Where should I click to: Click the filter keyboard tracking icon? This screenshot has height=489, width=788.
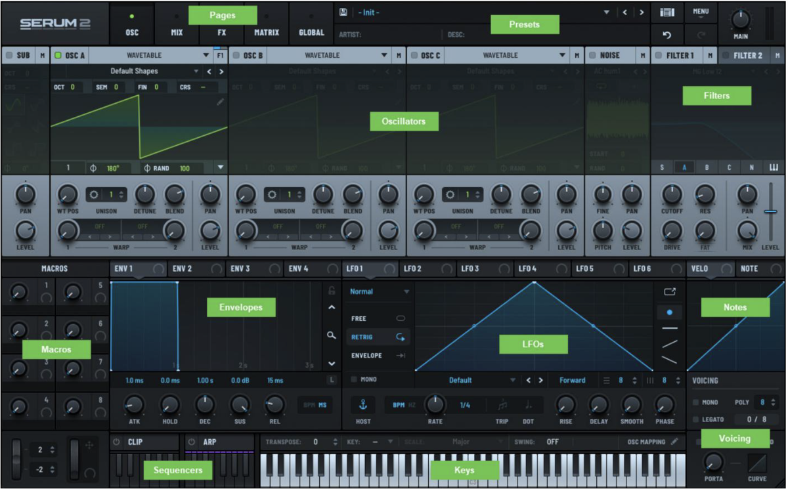point(774,167)
